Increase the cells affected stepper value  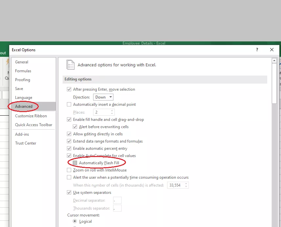pyautogui.click(x=186, y=184)
